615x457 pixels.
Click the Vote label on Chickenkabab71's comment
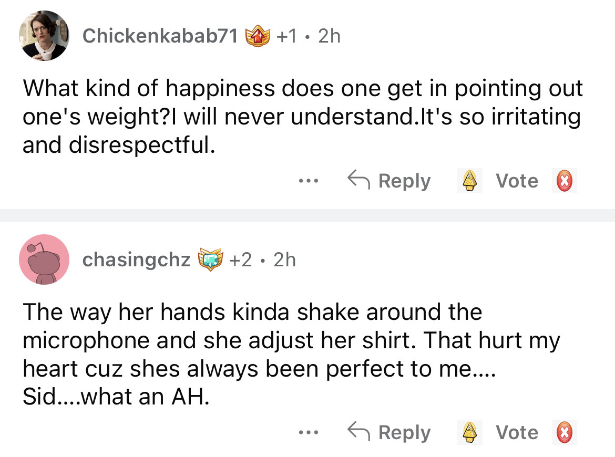coord(517,181)
